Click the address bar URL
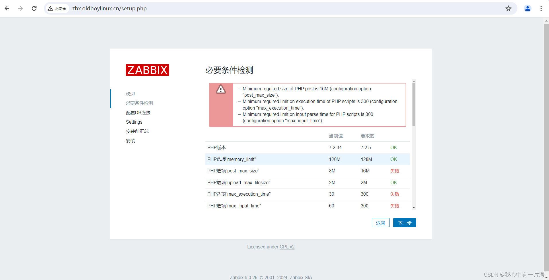 (x=109, y=8)
